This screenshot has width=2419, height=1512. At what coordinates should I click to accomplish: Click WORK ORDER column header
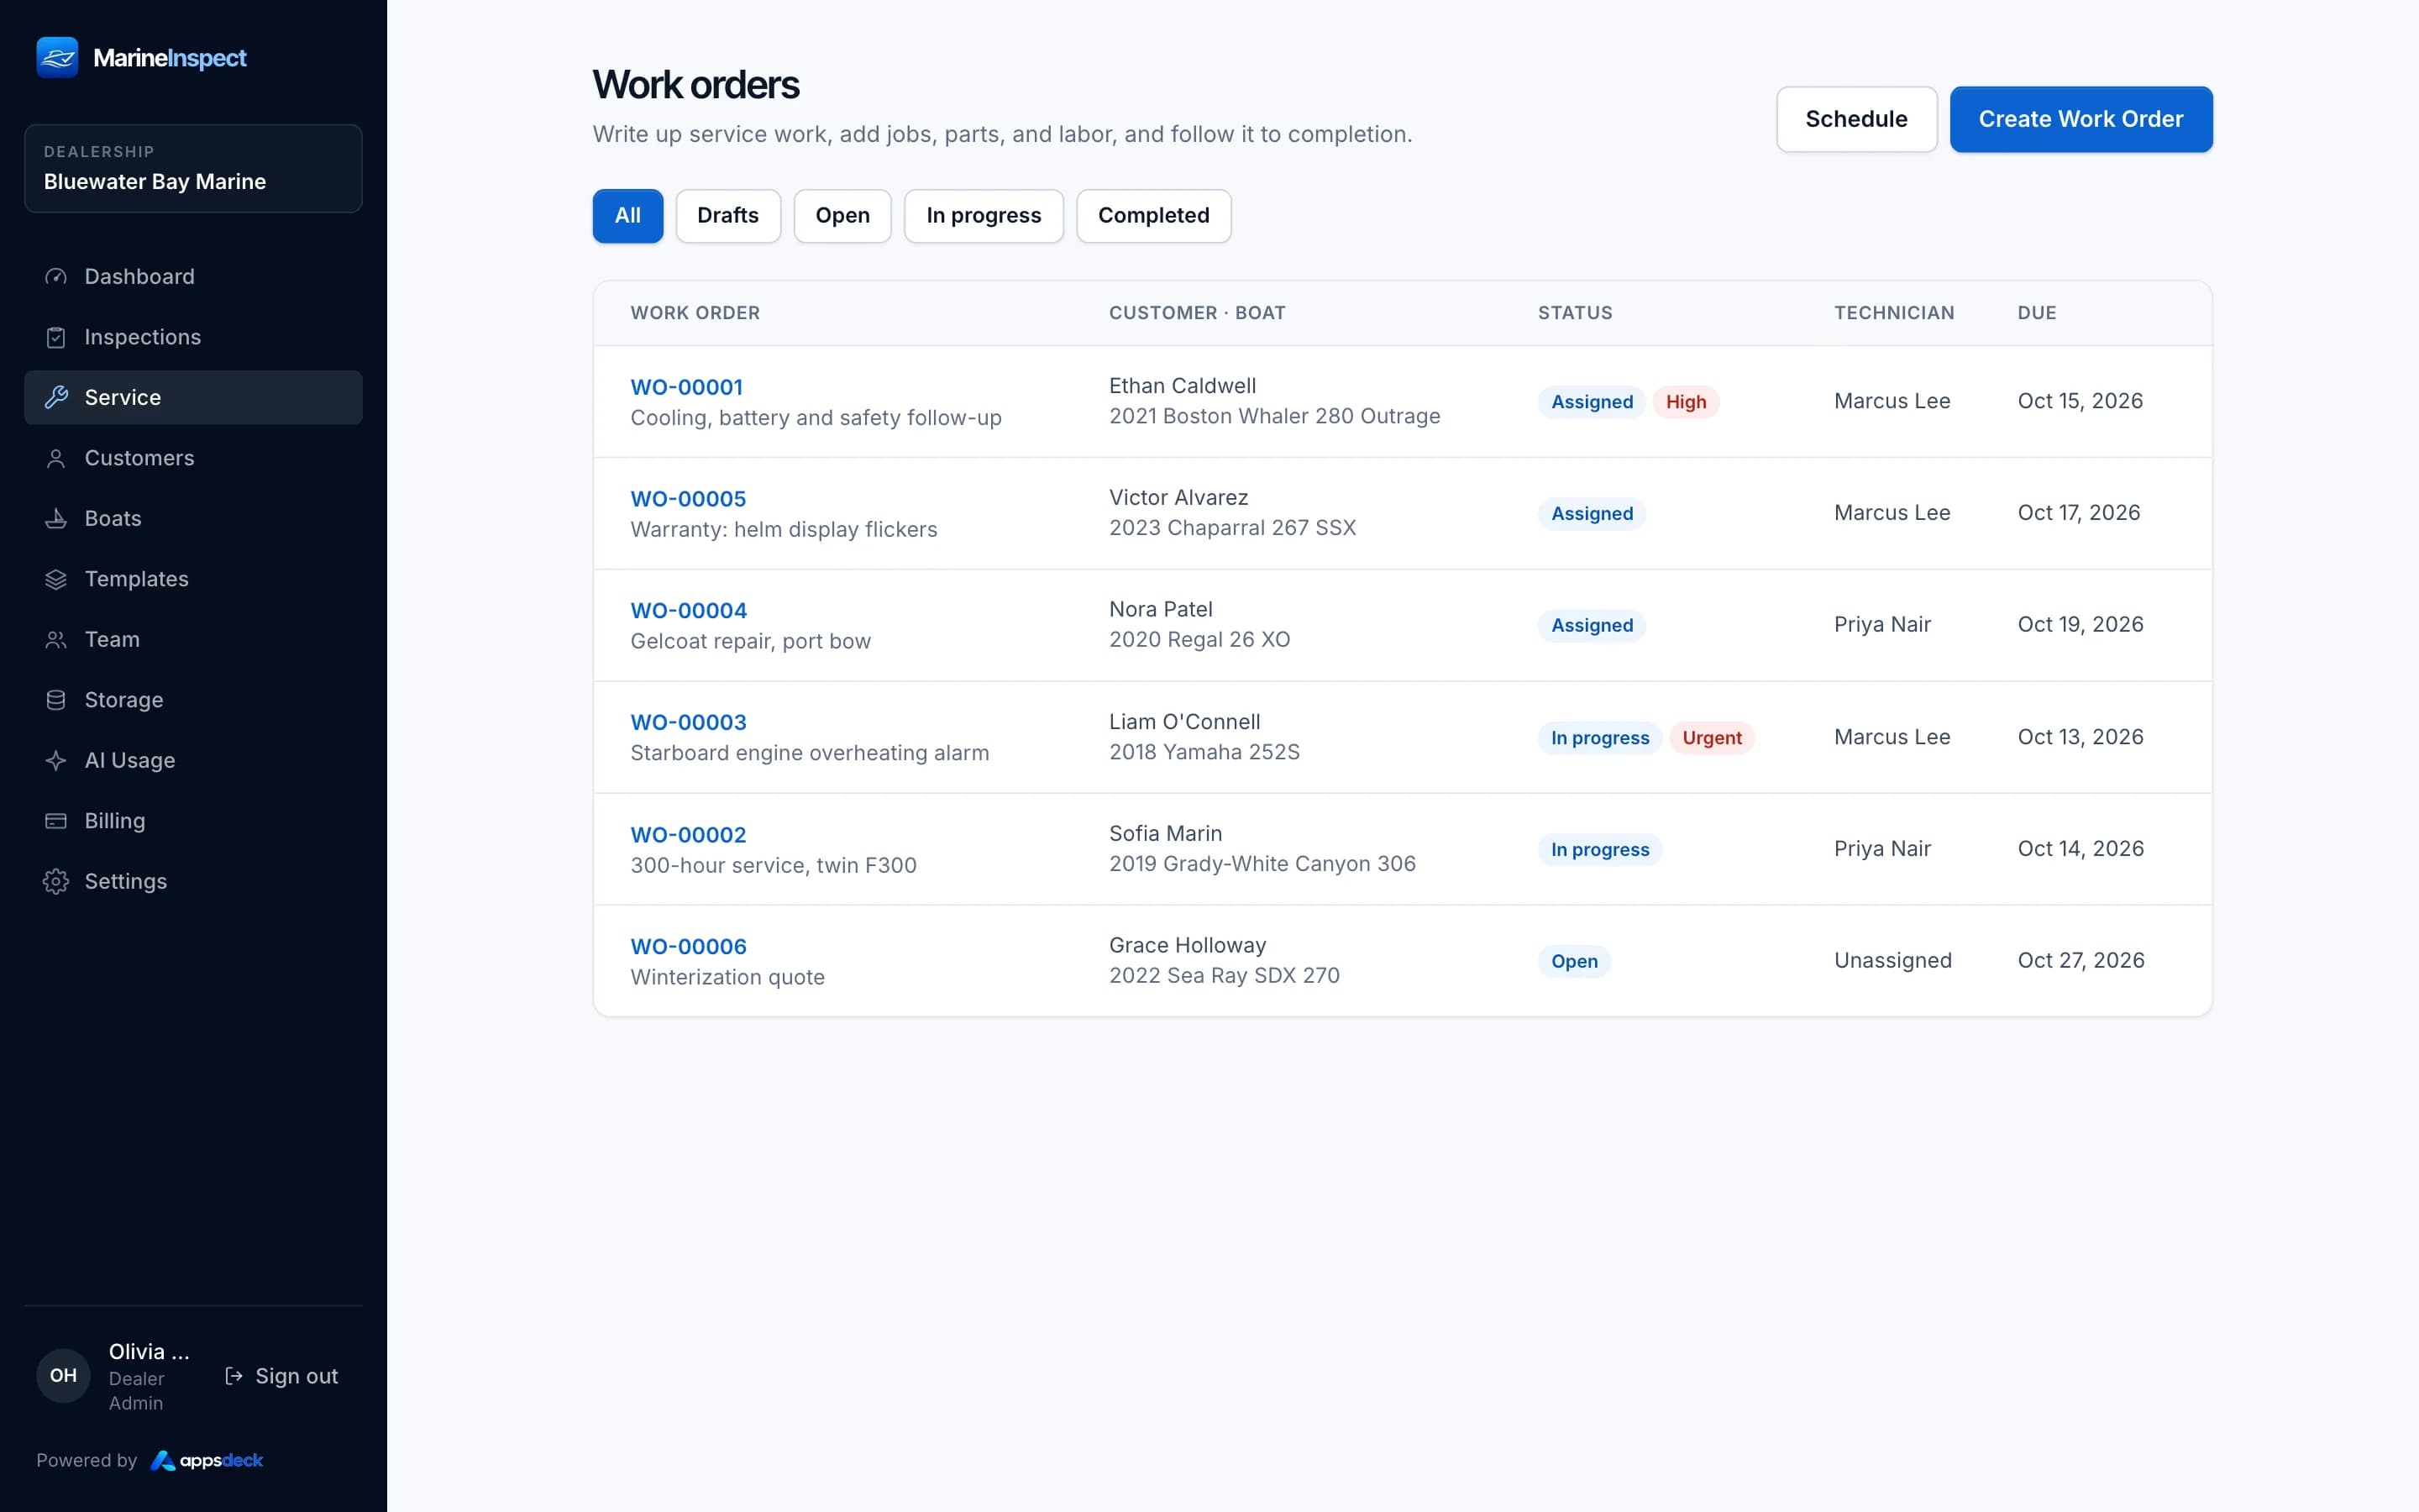point(695,313)
